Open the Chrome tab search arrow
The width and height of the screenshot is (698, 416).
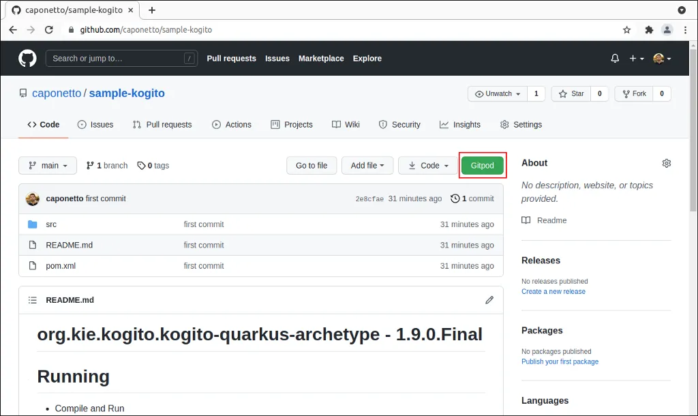pos(682,10)
